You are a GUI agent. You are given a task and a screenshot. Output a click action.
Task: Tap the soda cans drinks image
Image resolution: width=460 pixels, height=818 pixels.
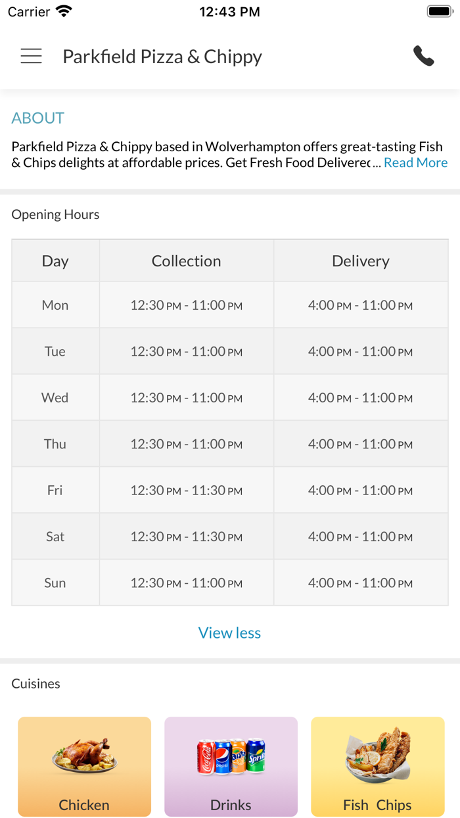[x=231, y=756]
